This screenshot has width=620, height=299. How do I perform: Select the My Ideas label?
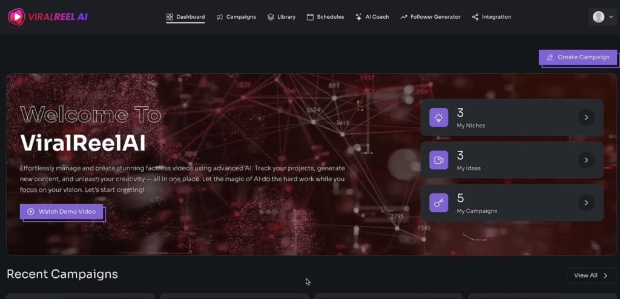tap(469, 169)
